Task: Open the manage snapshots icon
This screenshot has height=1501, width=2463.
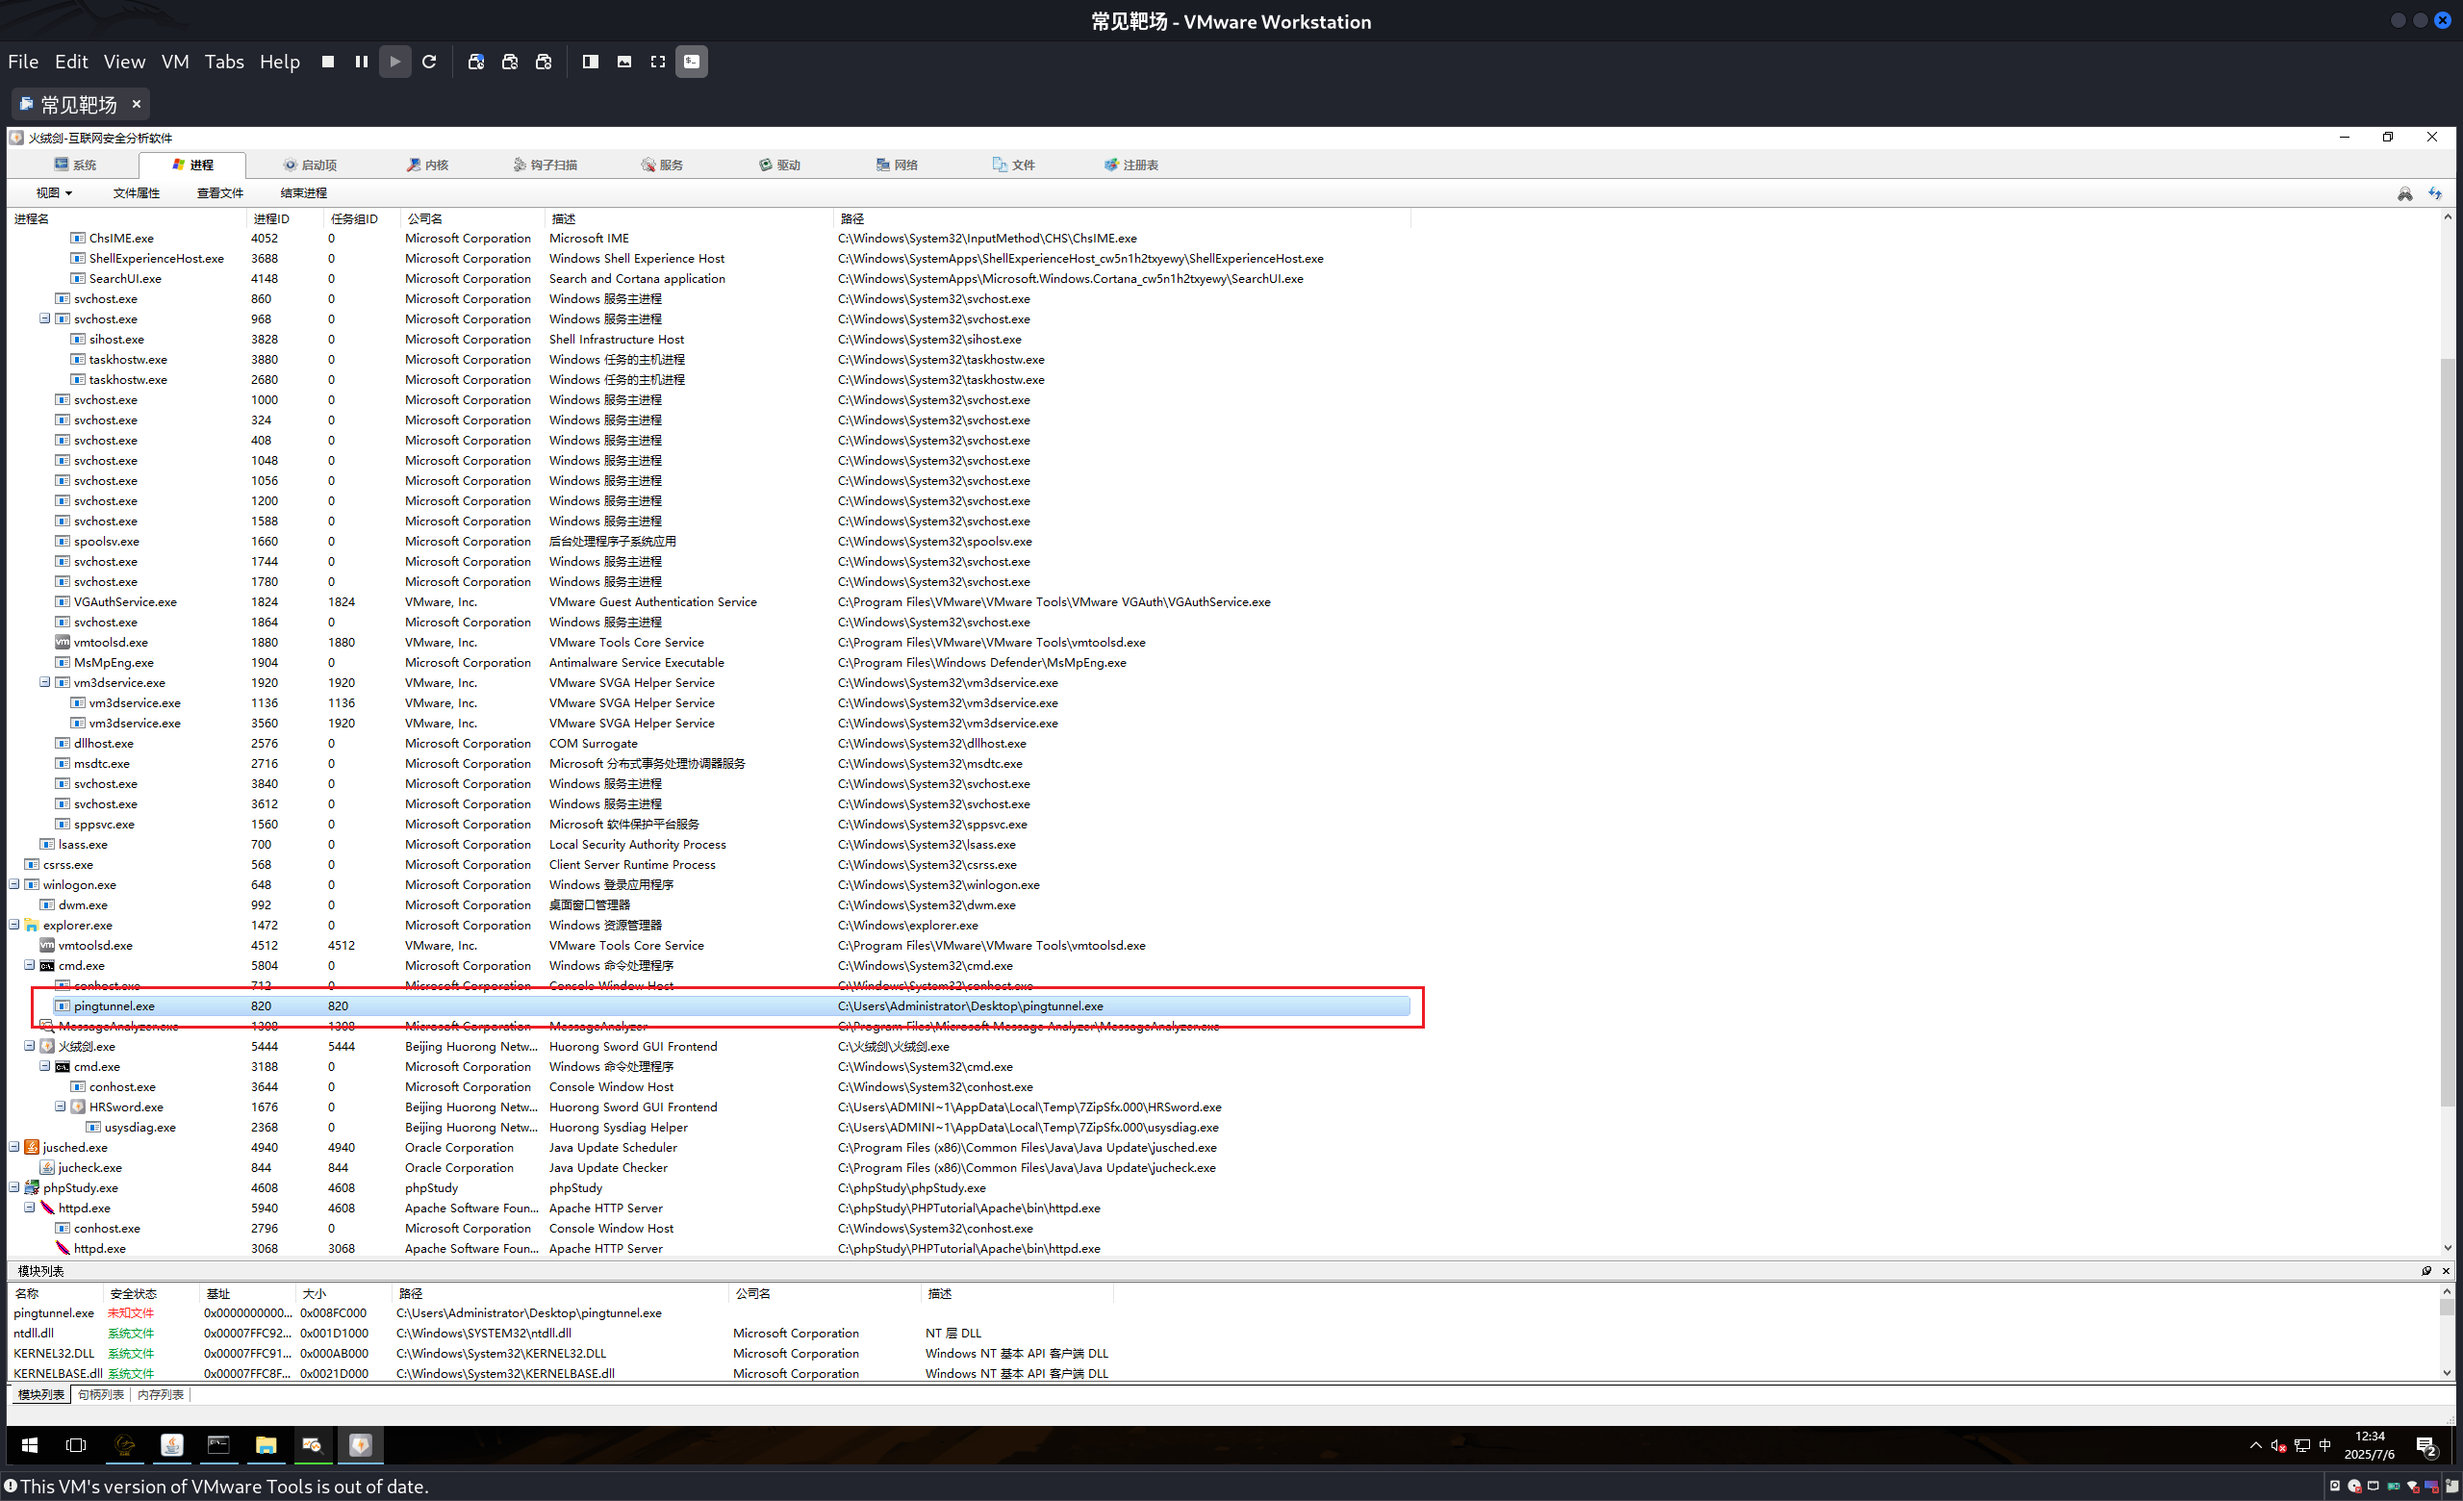Action: tap(544, 62)
